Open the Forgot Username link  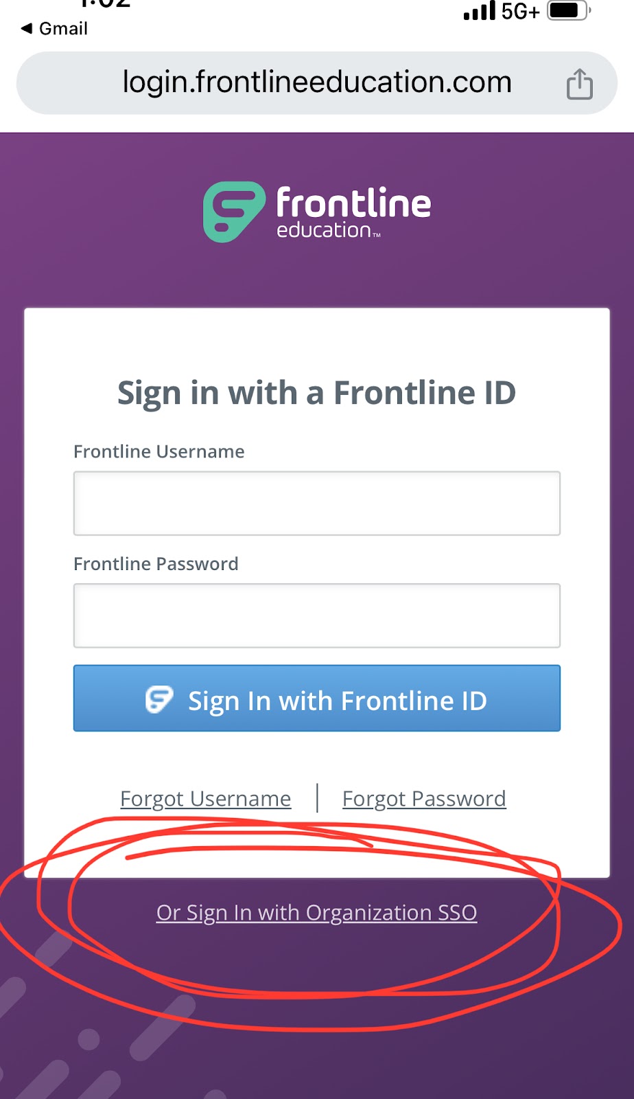pyautogui.click(x=206, y=799)
